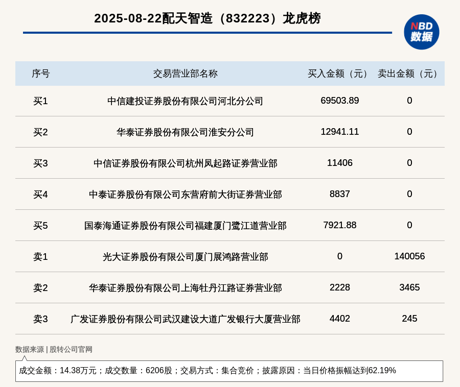Select the 买3 row label
This screenshot has width=460, height=387.
40,163
